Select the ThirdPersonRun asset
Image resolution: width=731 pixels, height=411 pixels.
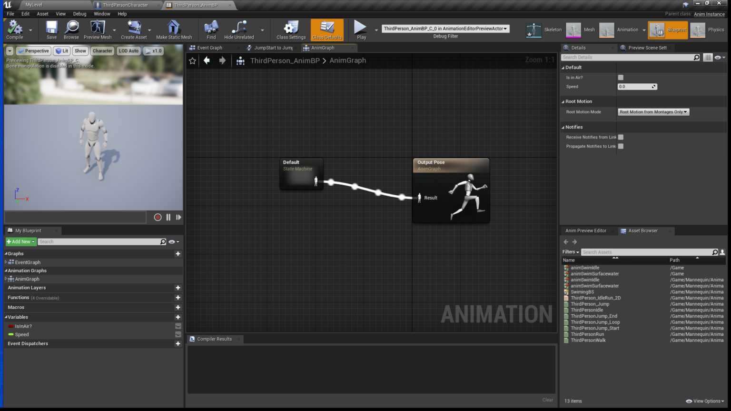click(x=587, y=334)
